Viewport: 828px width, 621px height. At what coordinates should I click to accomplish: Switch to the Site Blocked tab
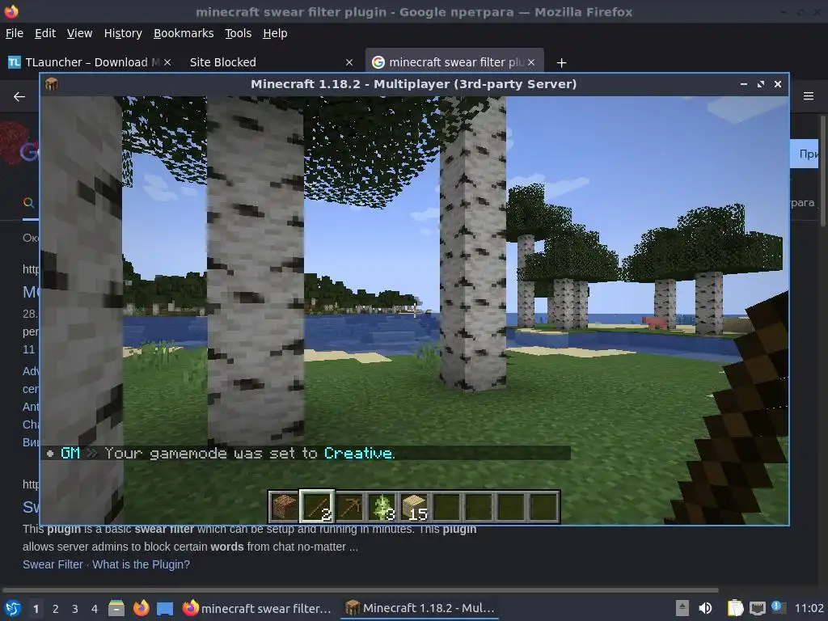point(269,62)
